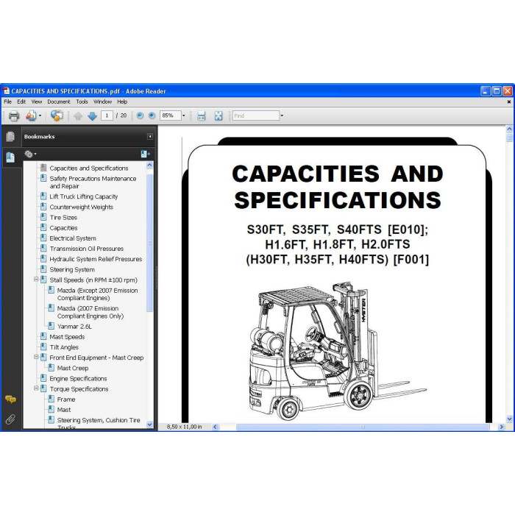
Task: Open Mast Speeds bookmark
Action: pos(67,337)
